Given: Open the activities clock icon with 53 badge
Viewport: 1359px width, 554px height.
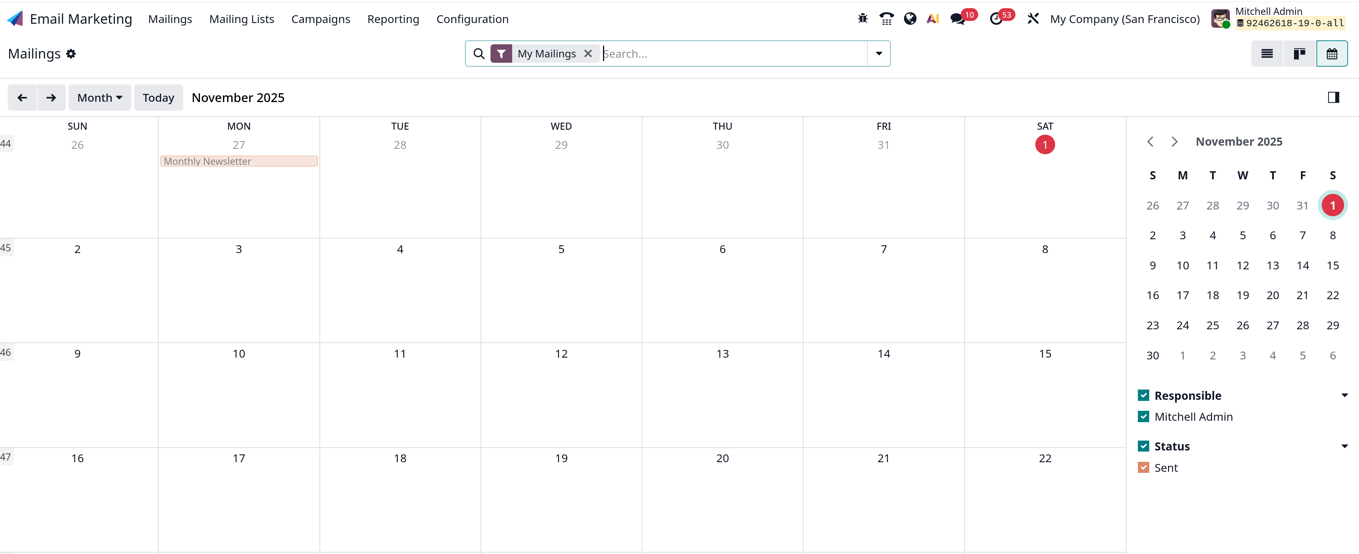Looking at the screenshot, I should coord(996,19).
